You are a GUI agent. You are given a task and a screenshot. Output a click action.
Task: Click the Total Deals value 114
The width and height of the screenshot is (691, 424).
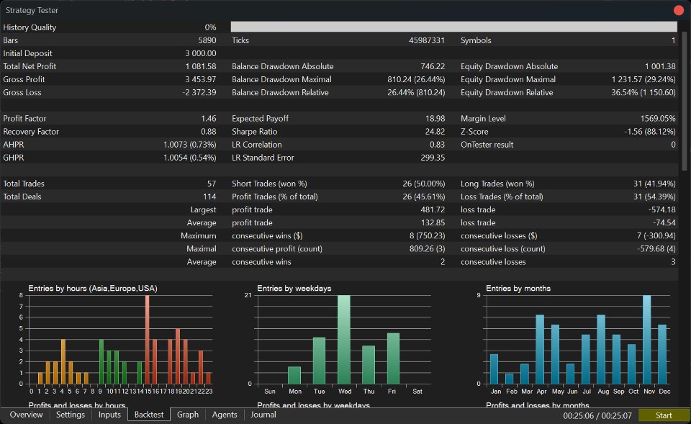click(x=209, y=197)
